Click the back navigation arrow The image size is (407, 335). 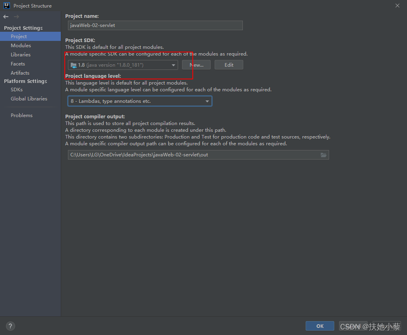(5, 17)
